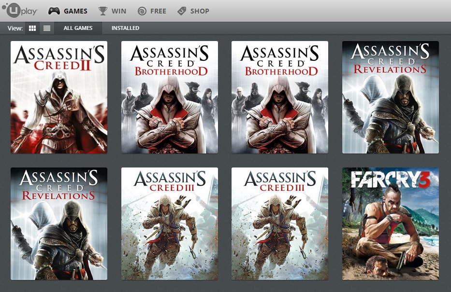The image size is (451, 292).
Task: Select the All Games tab
Action: click(x=78, y=28)
